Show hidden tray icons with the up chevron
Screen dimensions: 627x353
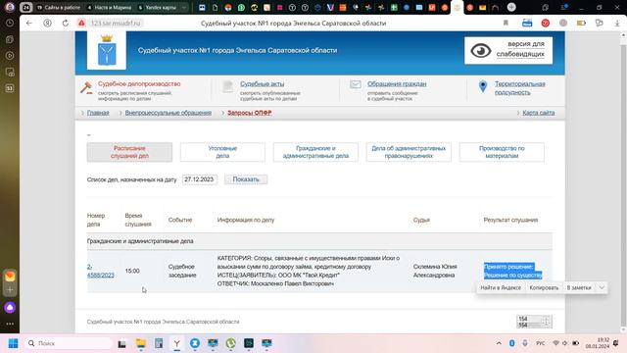click(x=499, y=343)
